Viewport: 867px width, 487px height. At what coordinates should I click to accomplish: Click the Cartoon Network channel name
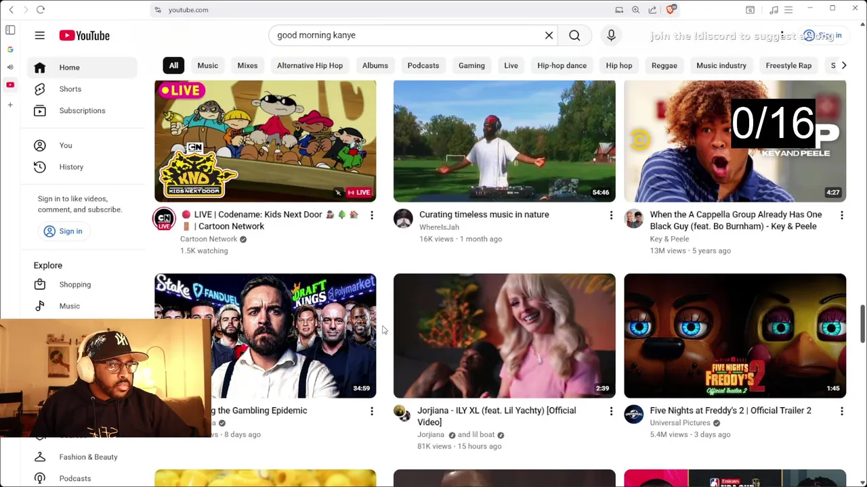pyautogui.click(x=208, y=239)
